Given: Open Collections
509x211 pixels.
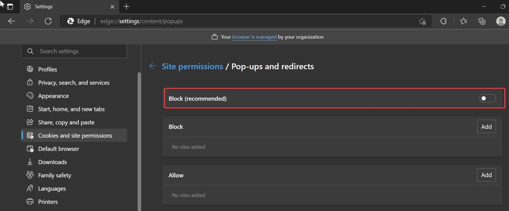Looking at the screenshot, I should [482, 21].
